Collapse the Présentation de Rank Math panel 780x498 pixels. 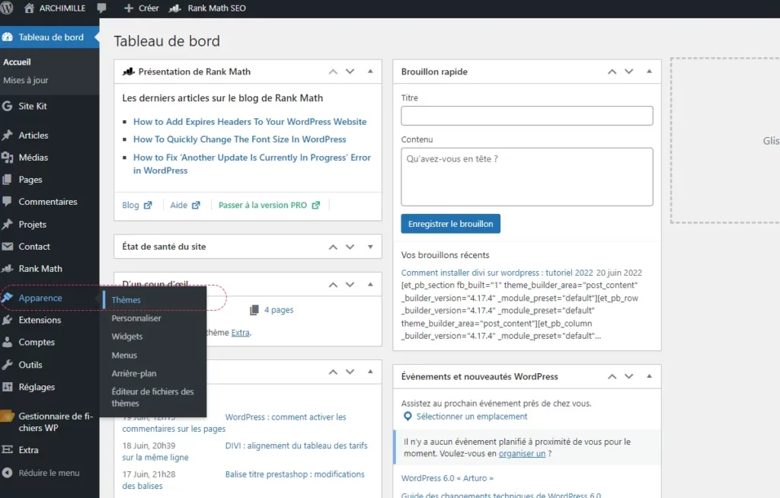[370, 72]
